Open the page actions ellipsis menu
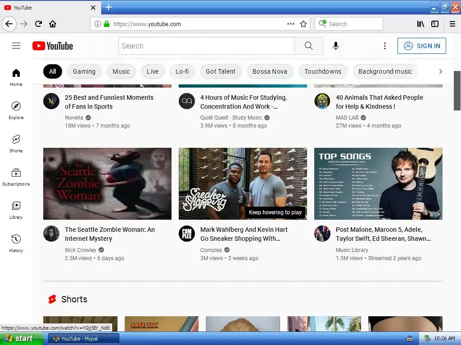 290,24
